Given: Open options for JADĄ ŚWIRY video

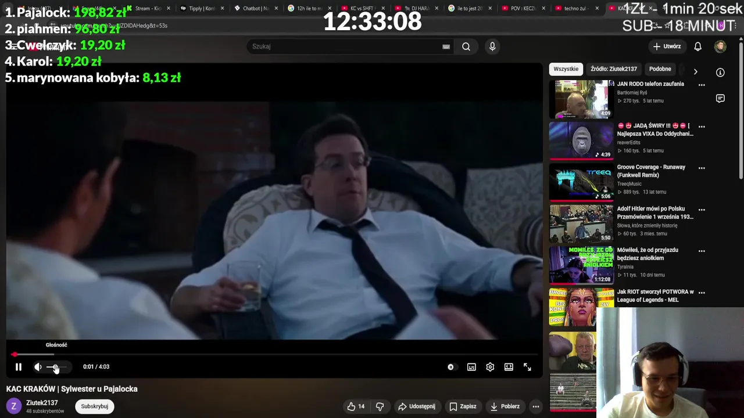Looking at the screenshot, I should 702,127.
